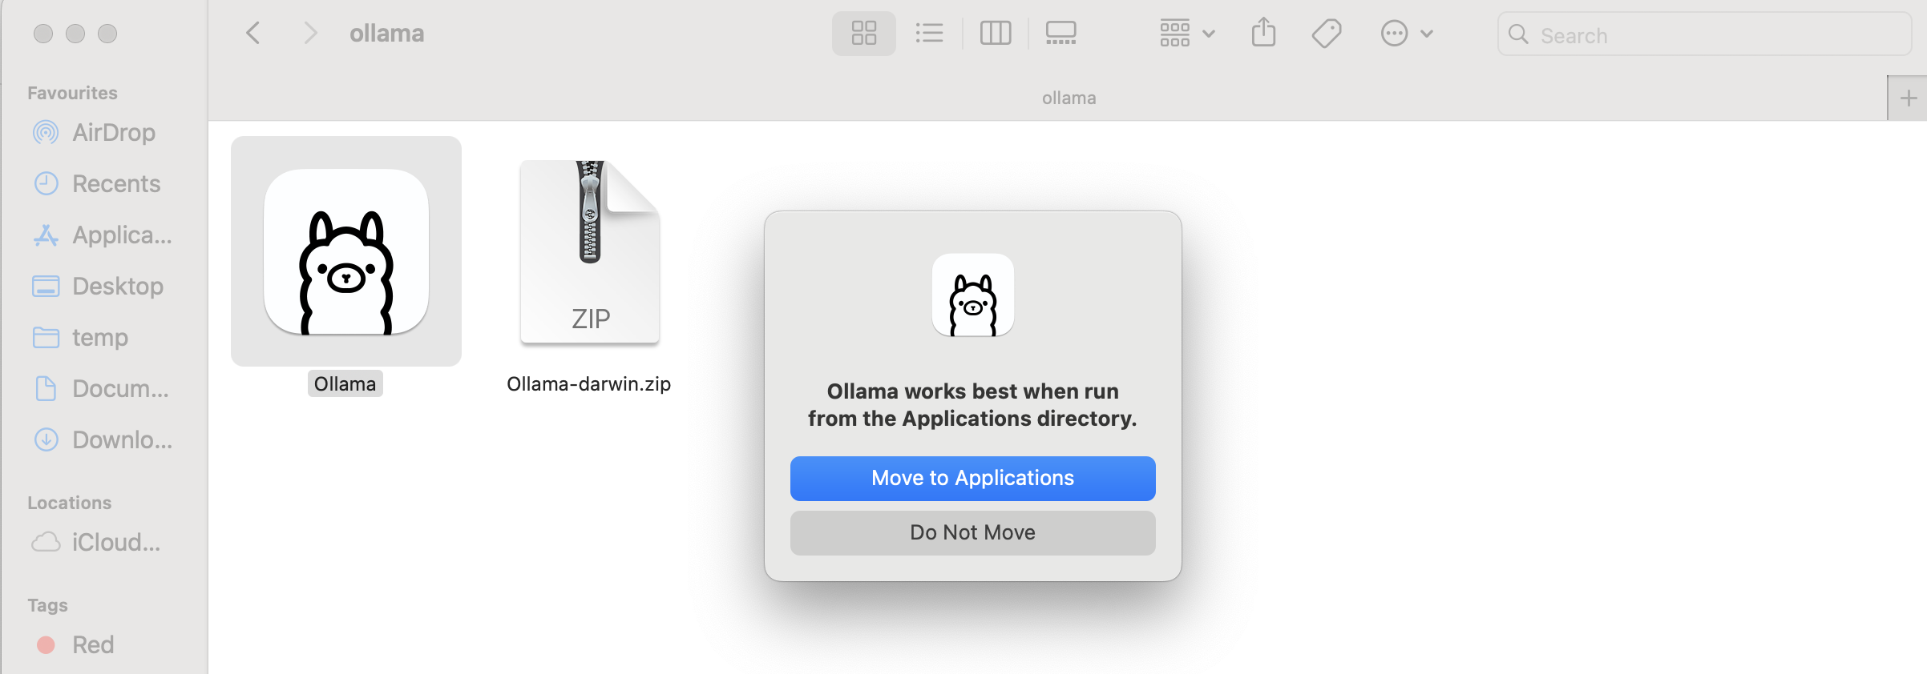Click the Move to Applications button
This screenshot has height=674, width=1927.
972,478
